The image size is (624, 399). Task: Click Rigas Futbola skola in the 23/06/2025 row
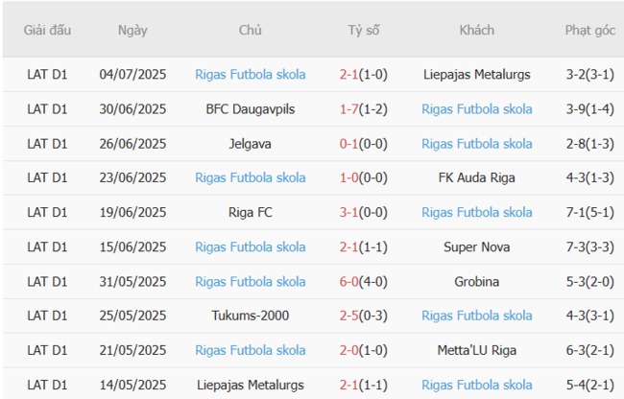pos(250,177)
